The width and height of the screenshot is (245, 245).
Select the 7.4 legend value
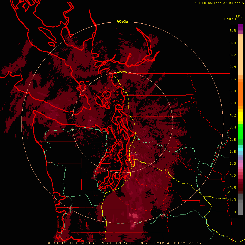(233, 67)
